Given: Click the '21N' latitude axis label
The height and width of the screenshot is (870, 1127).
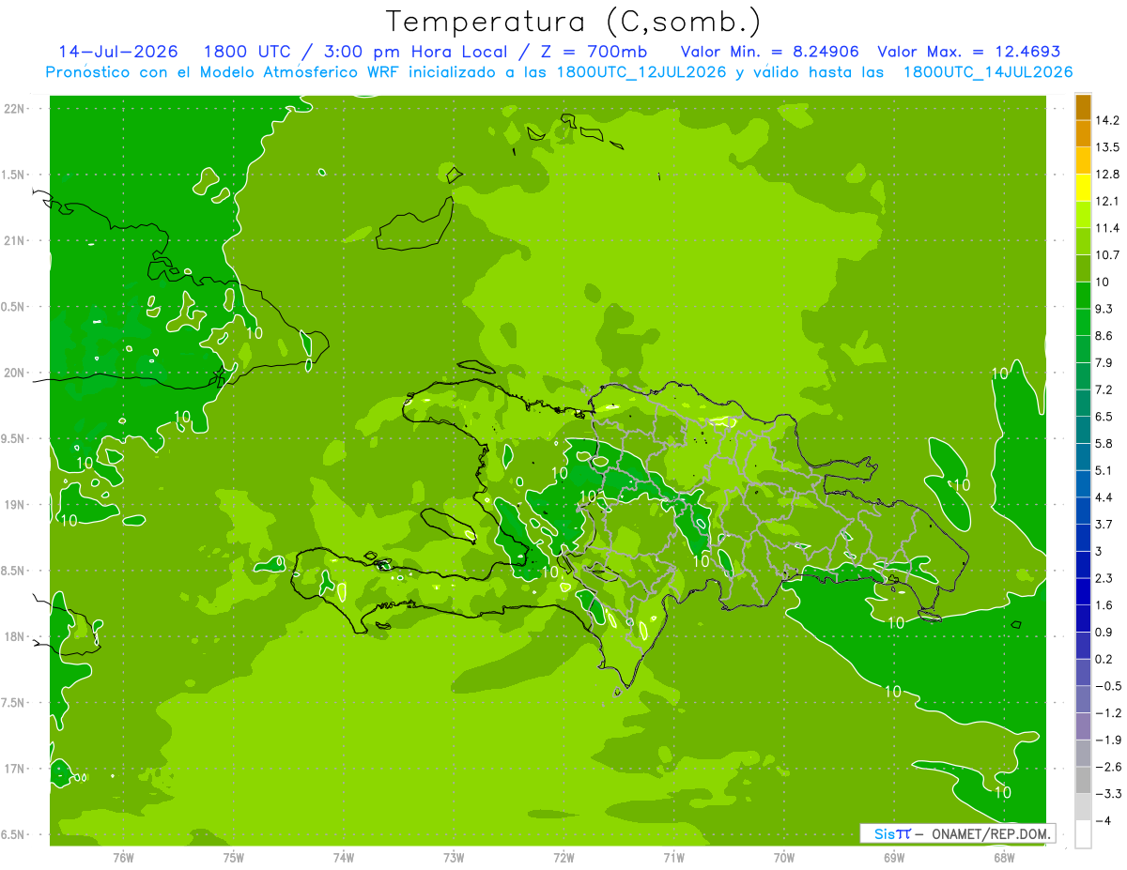Looking at the screenshot, I should (x=16, y=241).
